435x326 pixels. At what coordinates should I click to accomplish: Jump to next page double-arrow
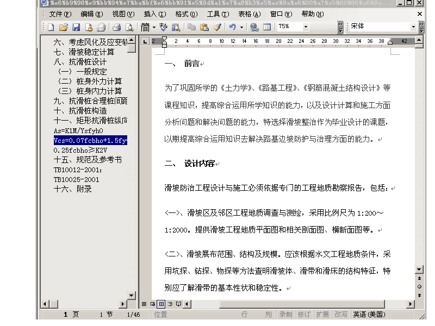[419, 296]
